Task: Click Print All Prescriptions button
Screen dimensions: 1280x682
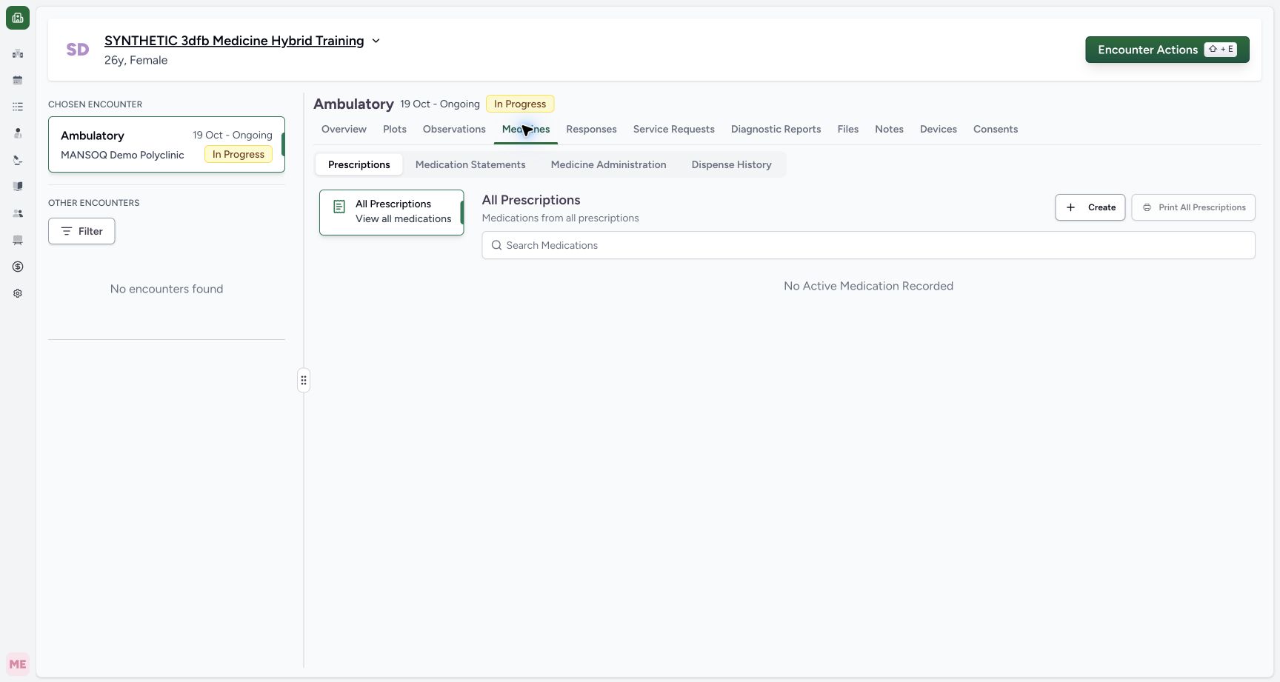Action: 1193,207
